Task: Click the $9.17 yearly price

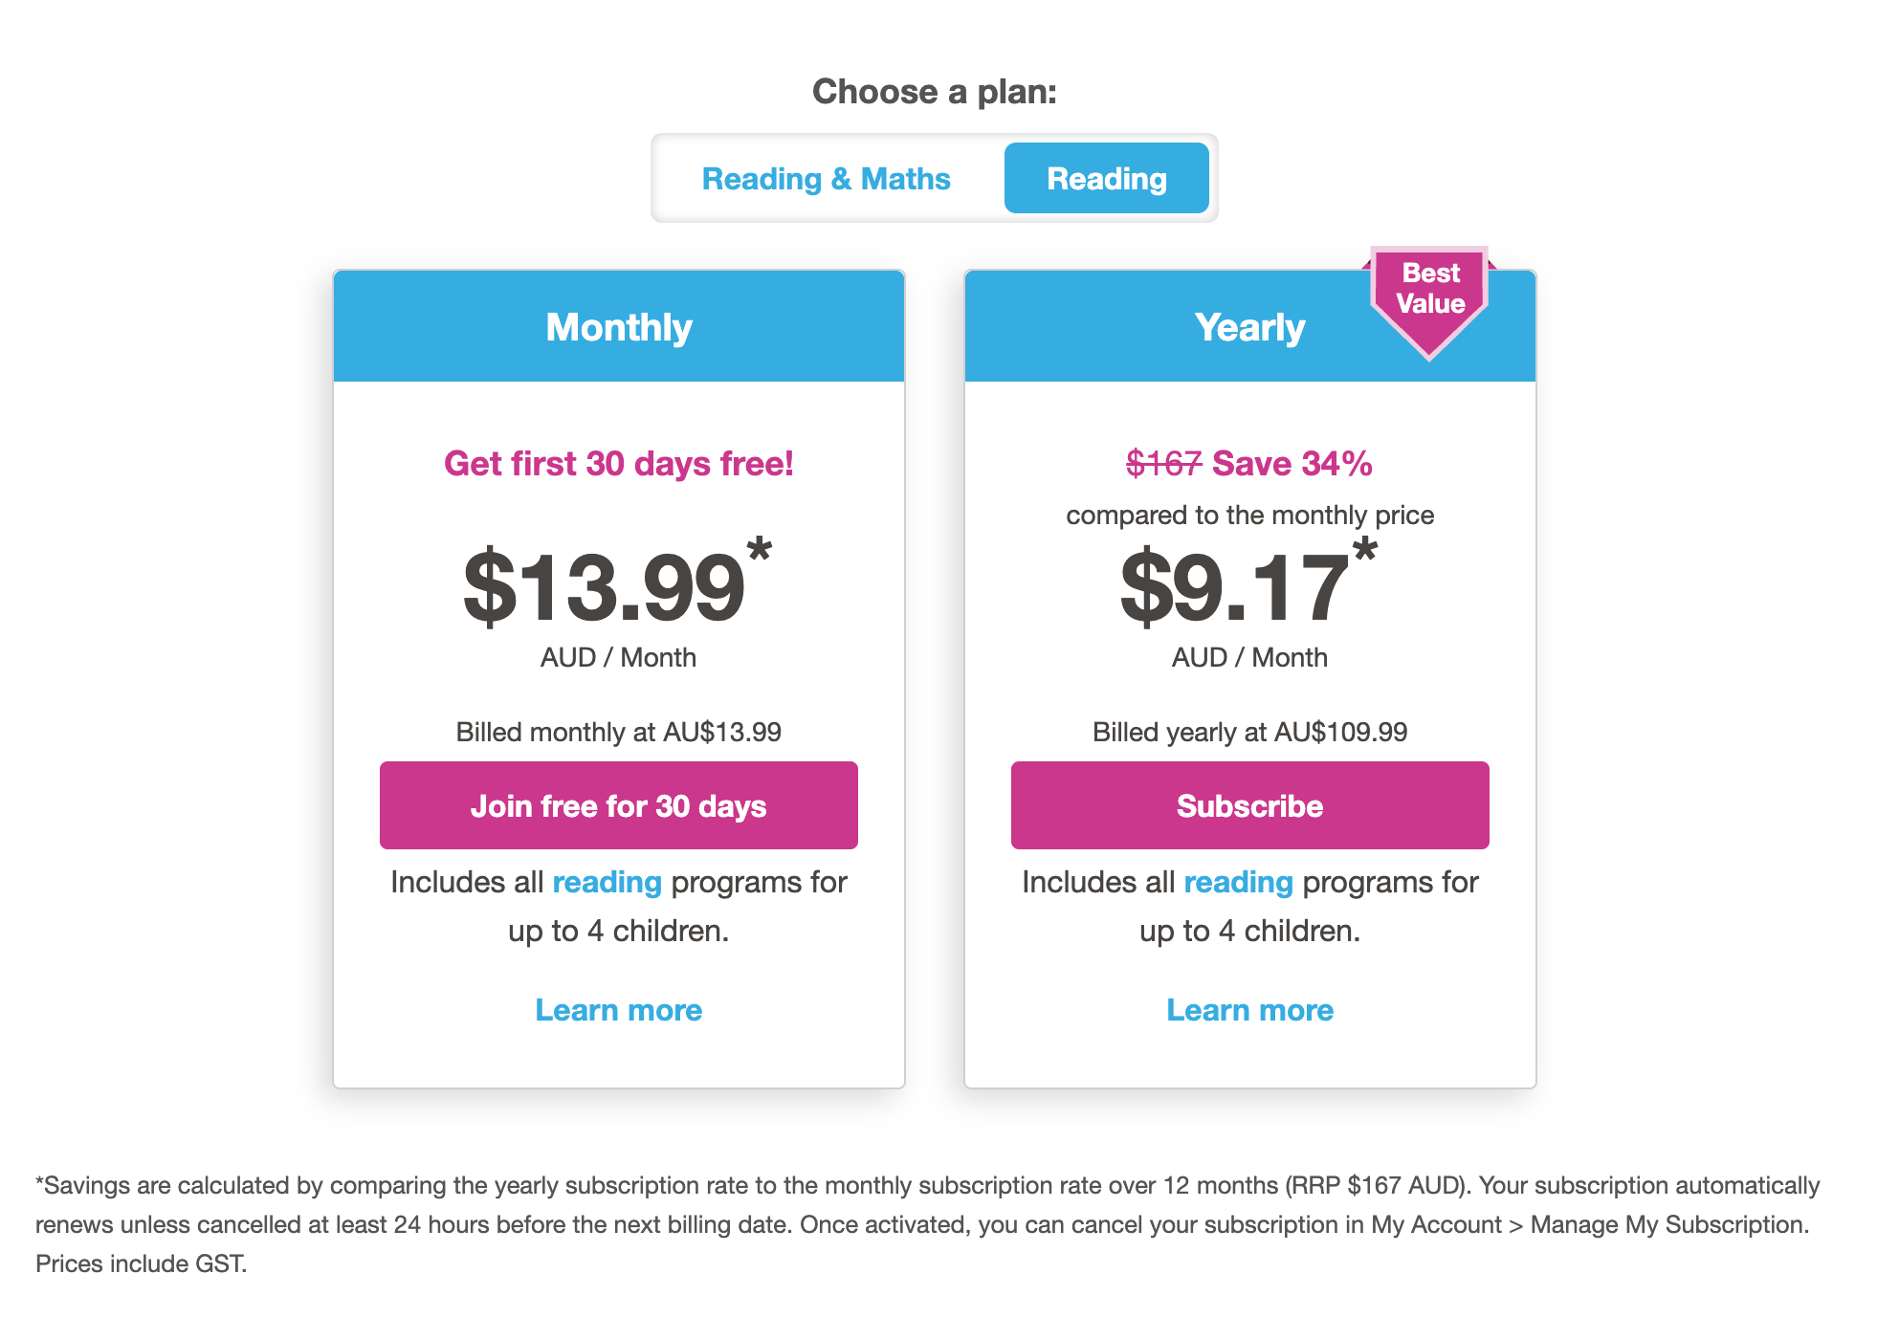Action: coord(1234,586)
